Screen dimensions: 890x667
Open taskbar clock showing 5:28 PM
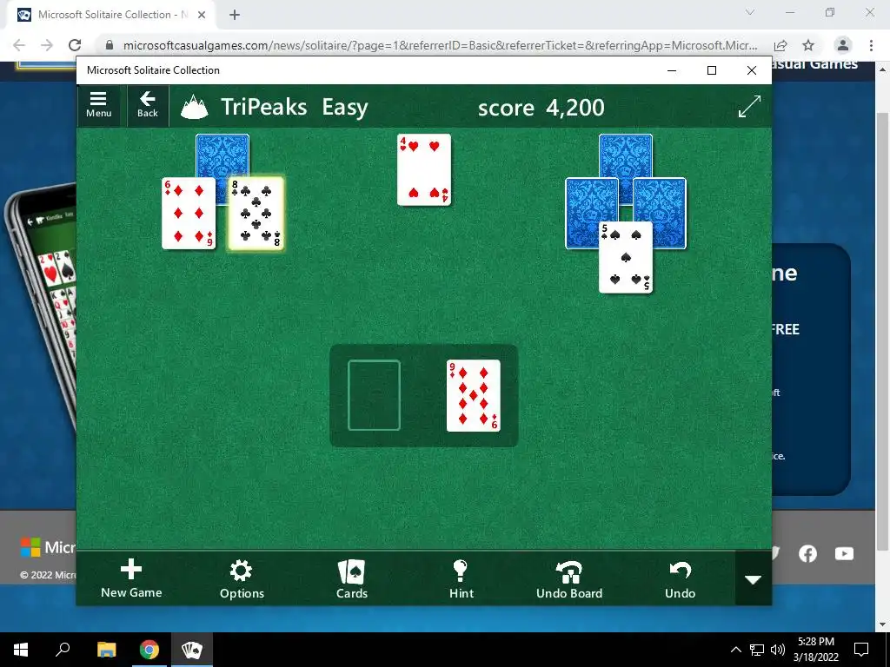point(815,650)
